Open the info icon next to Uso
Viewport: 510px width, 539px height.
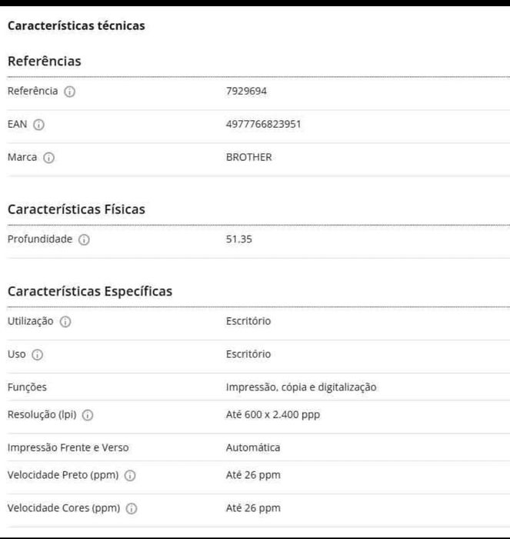click(x=37, y=355)
